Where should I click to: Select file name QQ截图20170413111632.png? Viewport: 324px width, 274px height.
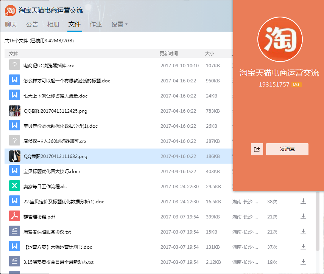point(55,156)
